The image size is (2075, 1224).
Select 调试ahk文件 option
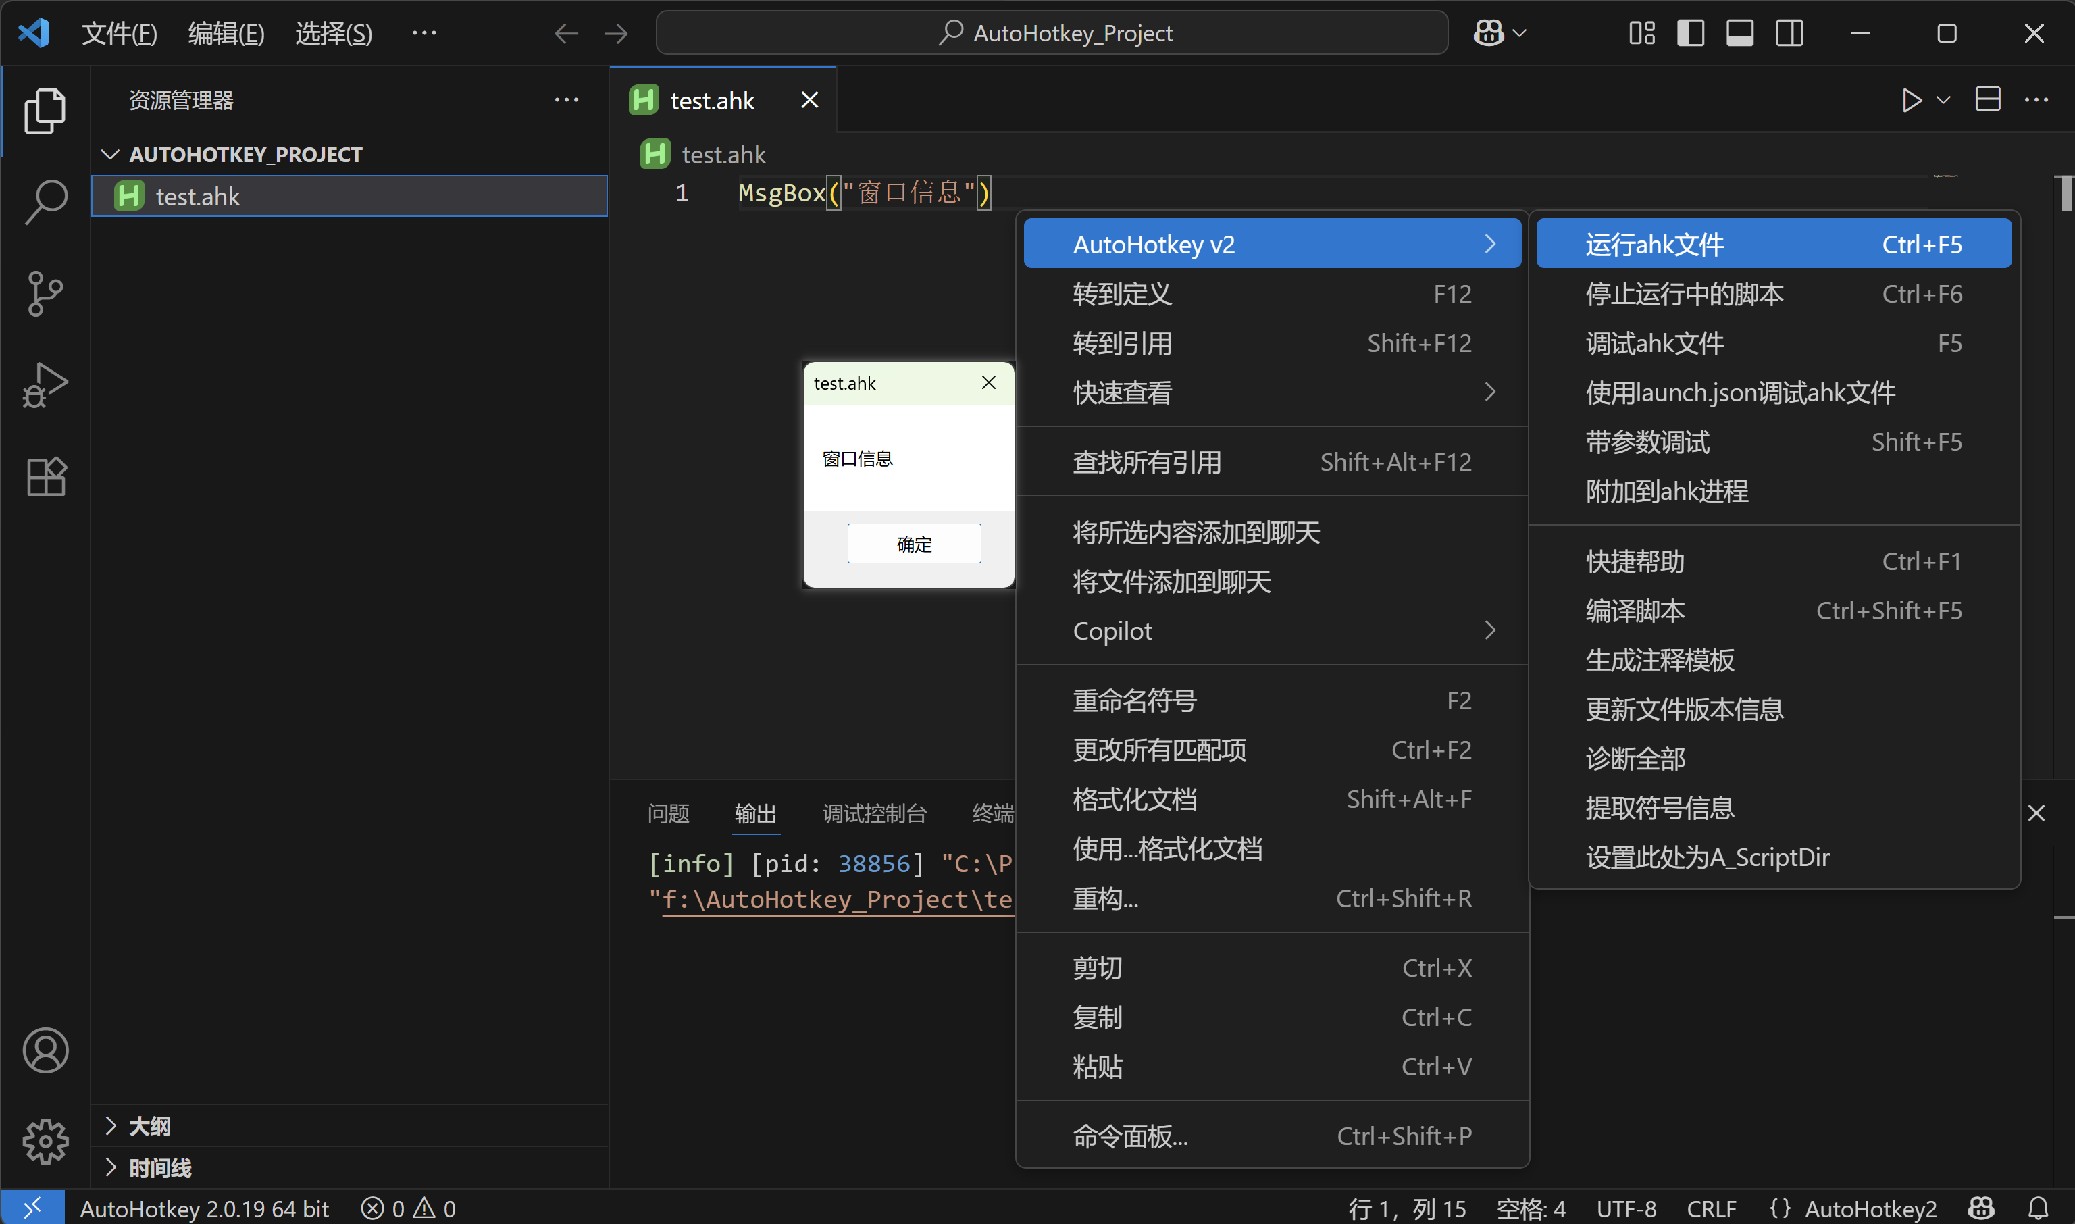tap(1773, 343)
